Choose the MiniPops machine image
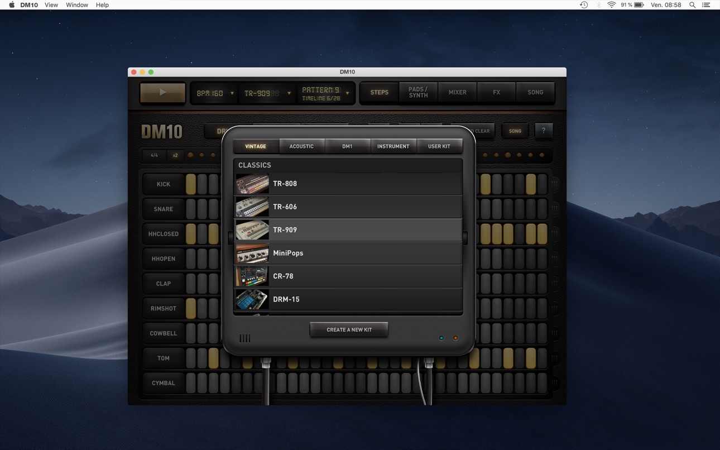 tap(252, 253)
